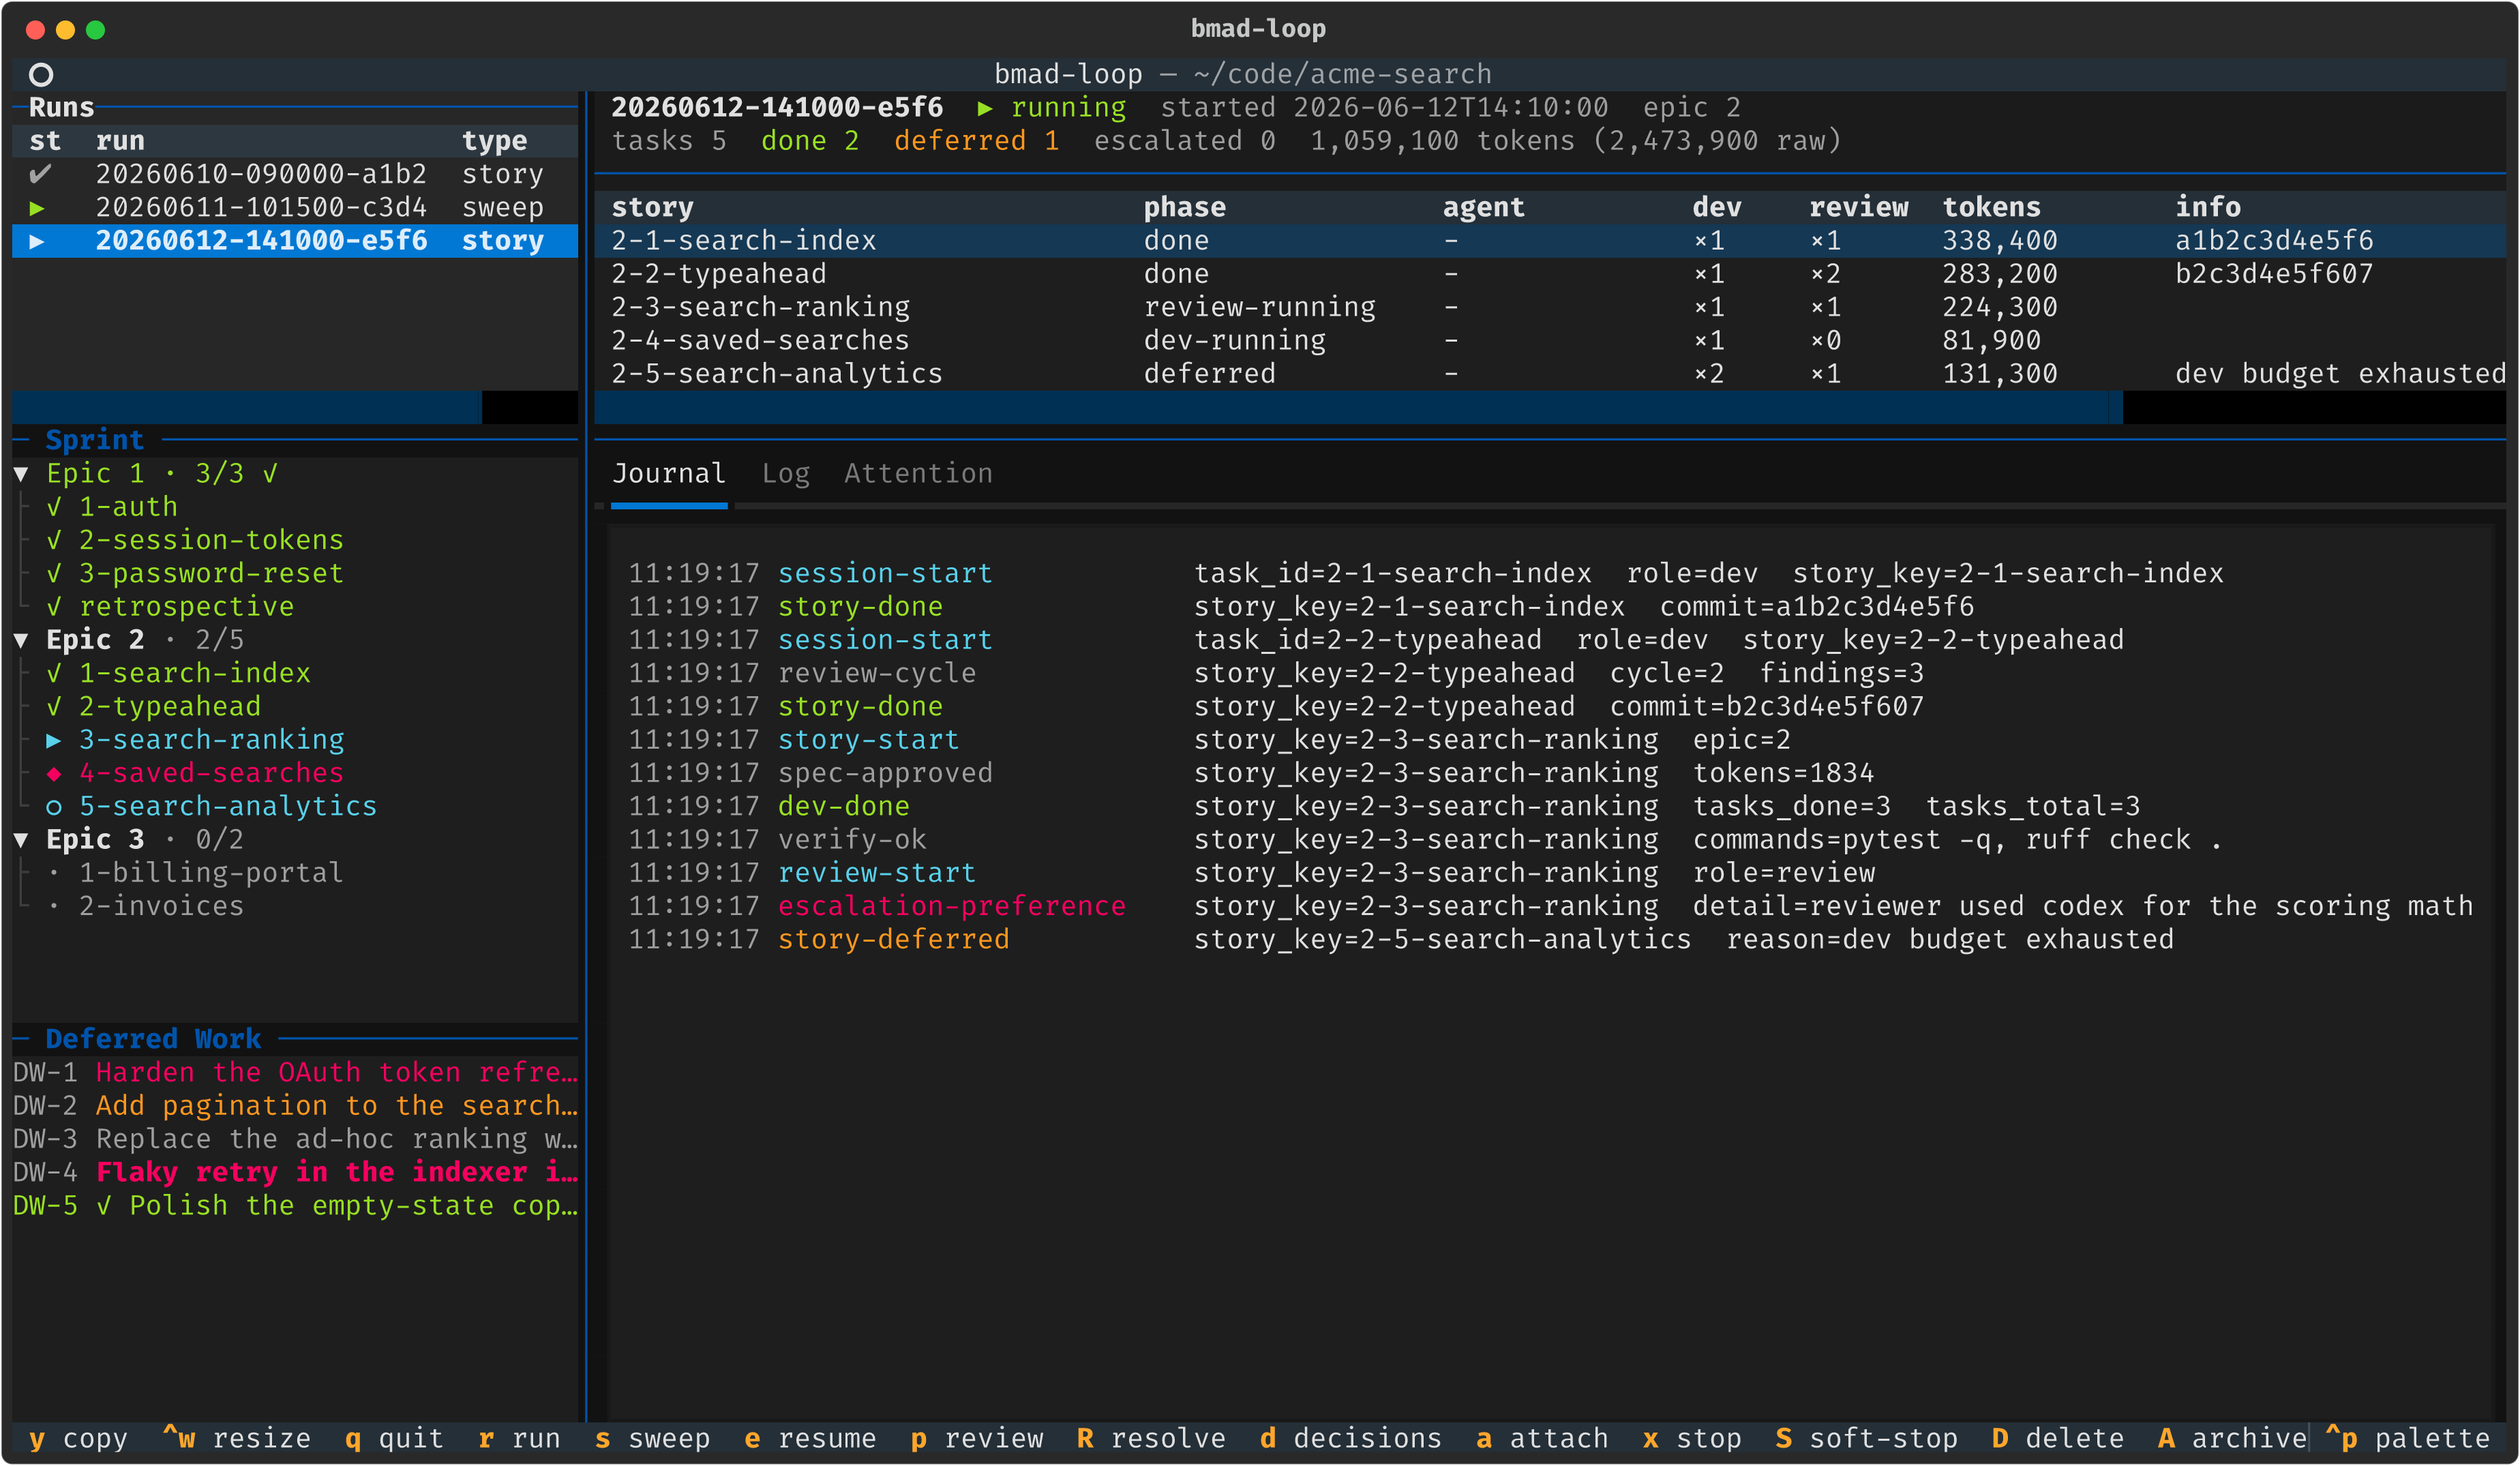Collapse Epic 1 in the Sprint tree
2520x1466 pixels.
coord(21,474)
